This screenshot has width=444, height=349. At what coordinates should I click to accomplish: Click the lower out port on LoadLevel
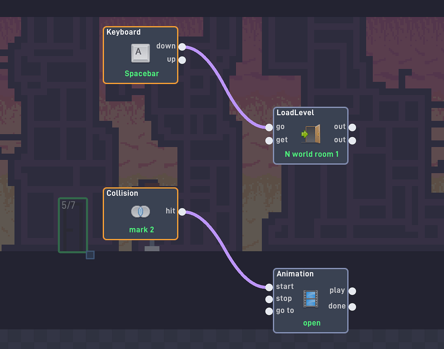coord(352,140)
